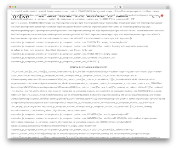Click 'RESERVA TU CITA EN NUESTRAS SEDES' heading

(x=88, y=67)
